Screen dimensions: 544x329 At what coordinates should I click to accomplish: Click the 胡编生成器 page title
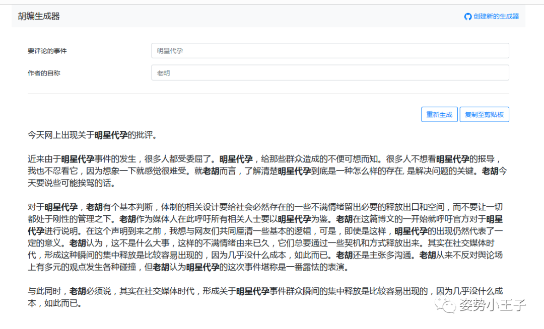pos(39,16)
